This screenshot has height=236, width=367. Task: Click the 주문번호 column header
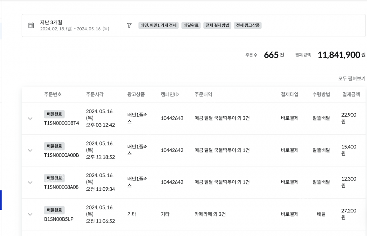53,95
